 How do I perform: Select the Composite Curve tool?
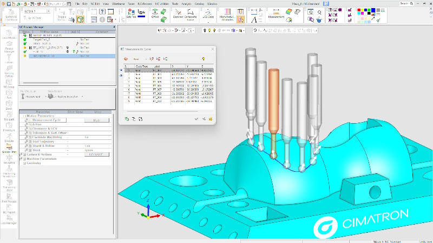(191, 15)
